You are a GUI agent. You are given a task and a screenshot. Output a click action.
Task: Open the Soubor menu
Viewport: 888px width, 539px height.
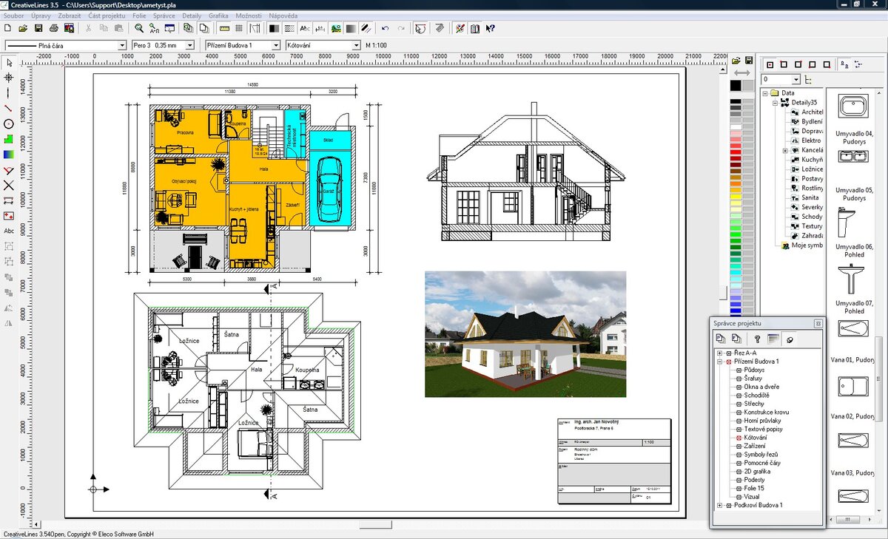point(13,16)
